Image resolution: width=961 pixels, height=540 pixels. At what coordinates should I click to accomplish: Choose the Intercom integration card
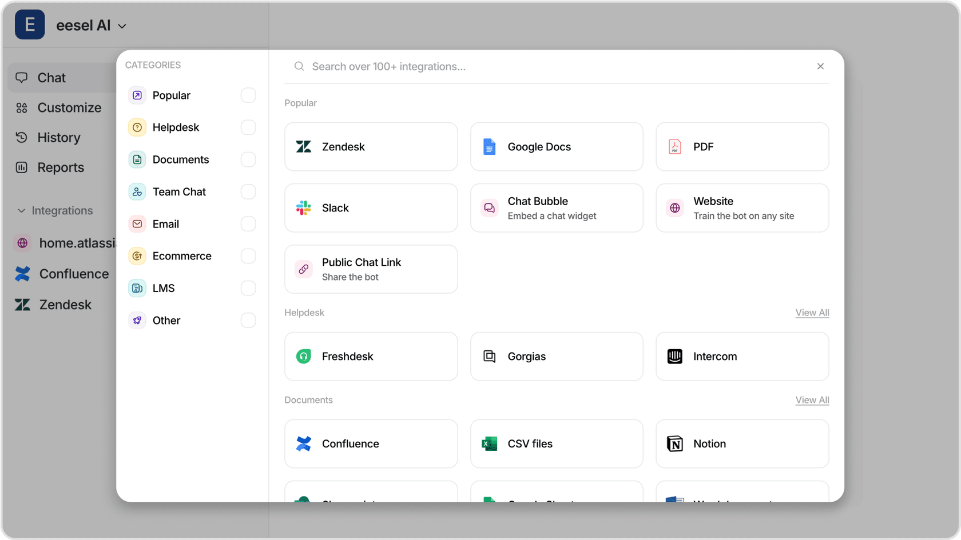click(742, 357)
